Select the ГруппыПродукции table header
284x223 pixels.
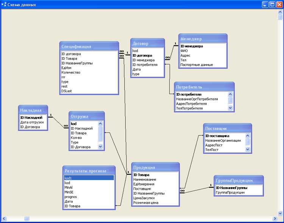239,180
